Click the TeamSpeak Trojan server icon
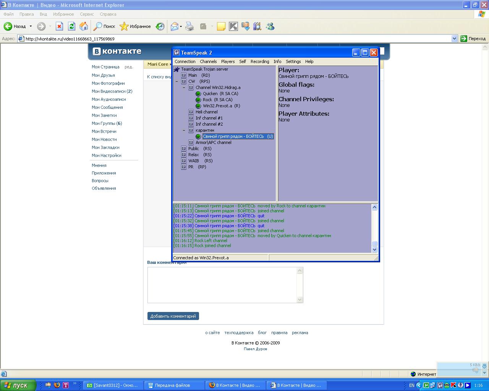 pos(176,69)
